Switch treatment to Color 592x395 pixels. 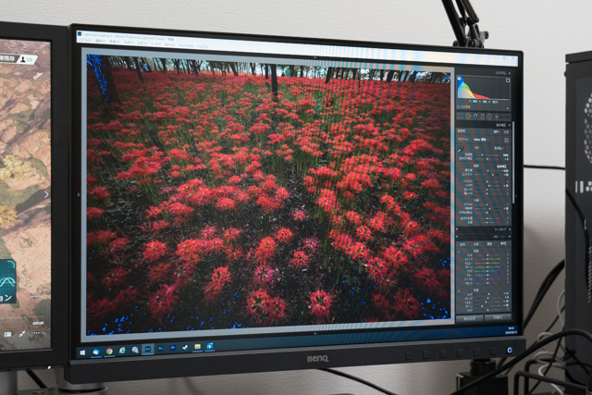point(496,131)
